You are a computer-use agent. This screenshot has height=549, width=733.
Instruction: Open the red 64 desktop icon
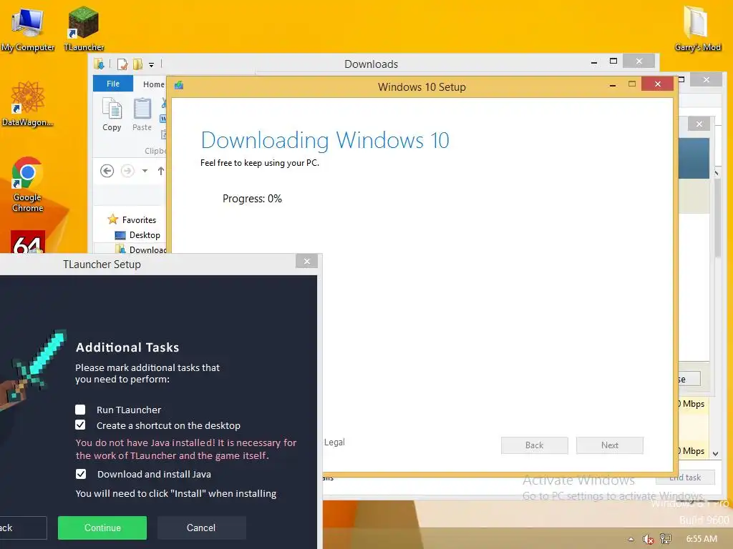28,242
